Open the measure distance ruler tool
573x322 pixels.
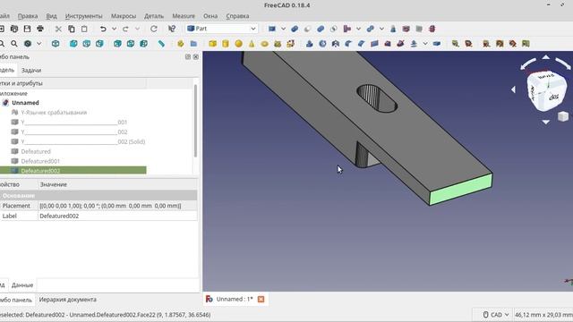161,44
